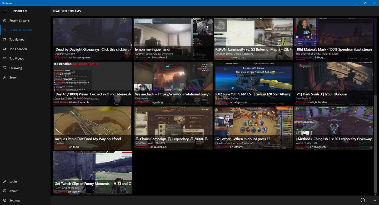This screenshot has height=205, width=379.
Task: Toggle the hamburger navigation menu
Action: point(5,11)
